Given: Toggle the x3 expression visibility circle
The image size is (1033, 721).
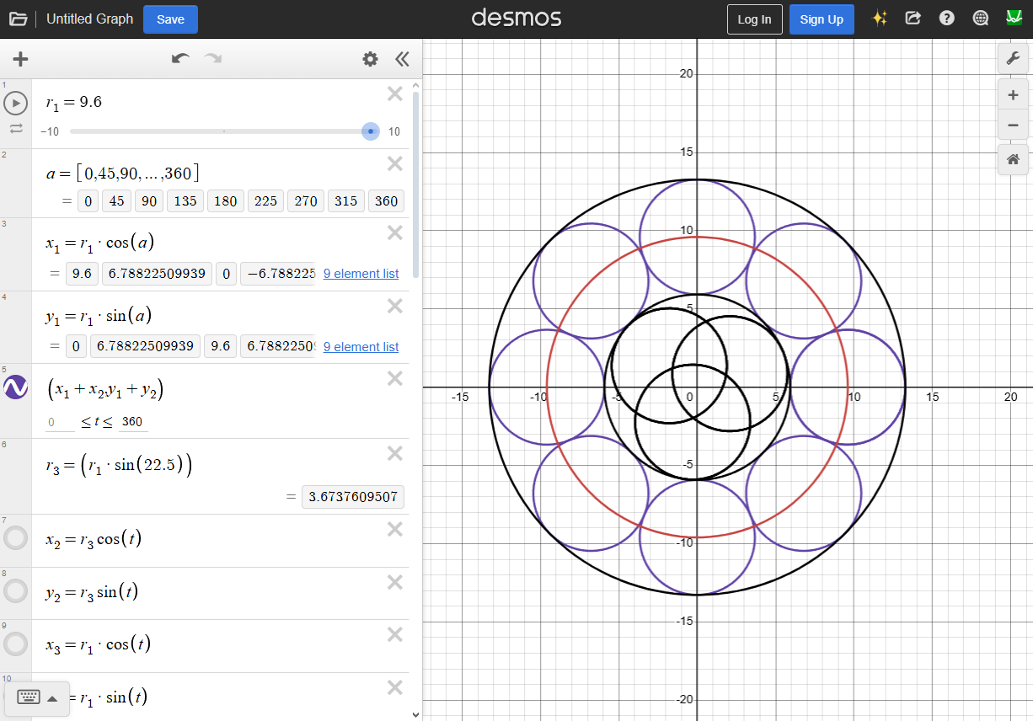Looking at the screenshot, I should click(x=16, y=644).
